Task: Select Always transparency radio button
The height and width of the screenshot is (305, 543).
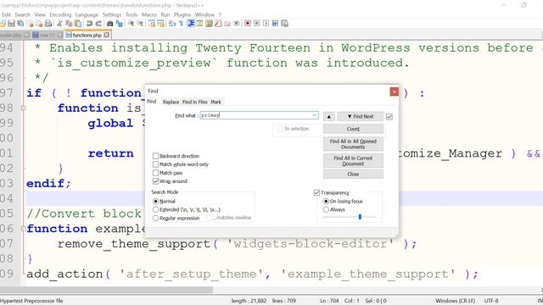Action: point(326,209)
